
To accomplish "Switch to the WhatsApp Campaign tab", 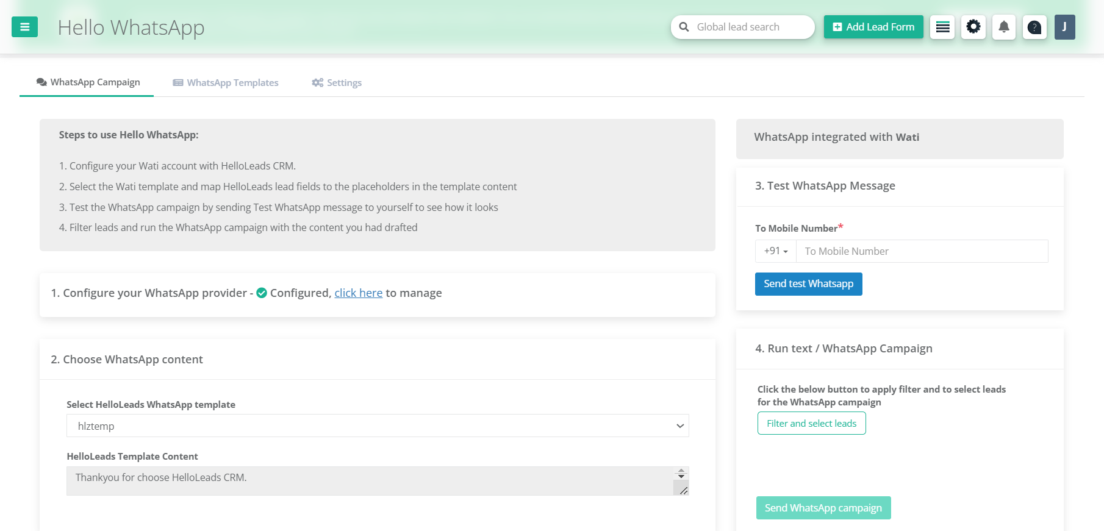I will [x=87, y=82].
